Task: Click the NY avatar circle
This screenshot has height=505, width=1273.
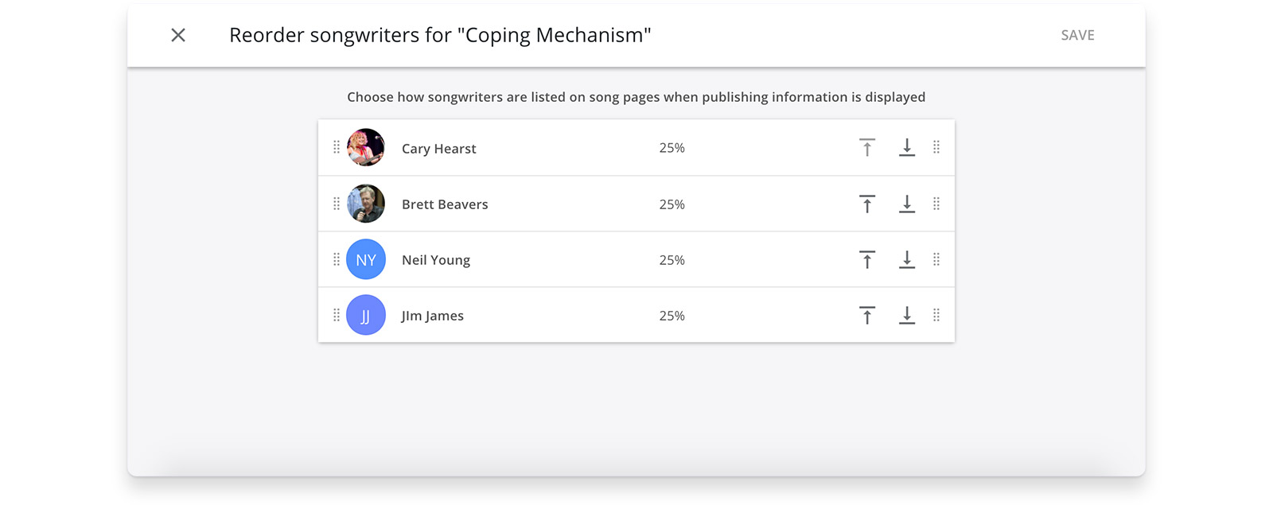Action: coord(366,259)
